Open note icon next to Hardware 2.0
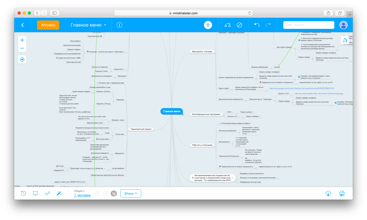Image resolution: width=367 pixels, height=220 pixels. [239, 116]
